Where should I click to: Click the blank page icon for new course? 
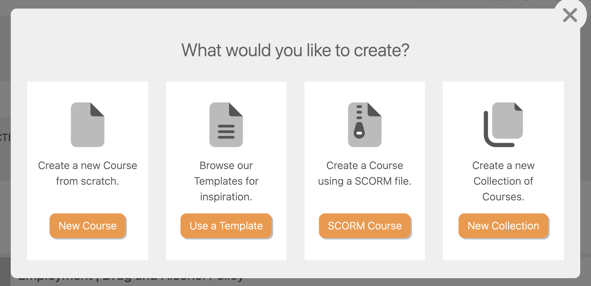tap(87, 125)
